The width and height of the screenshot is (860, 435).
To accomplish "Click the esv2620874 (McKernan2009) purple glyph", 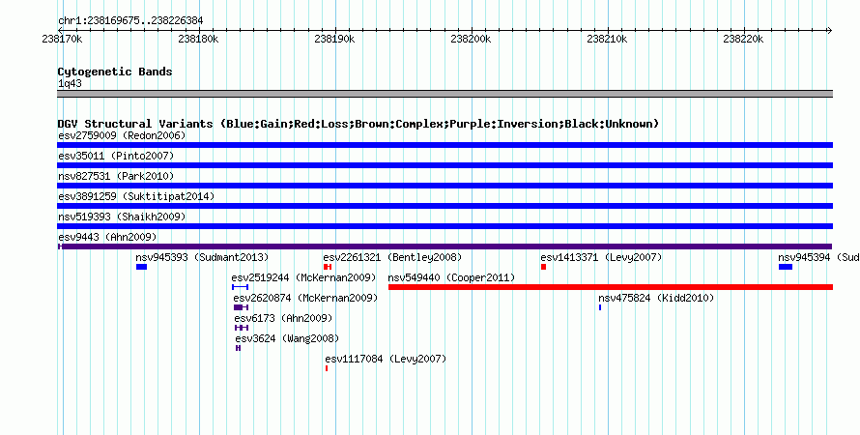I will [x=242, y=307].
